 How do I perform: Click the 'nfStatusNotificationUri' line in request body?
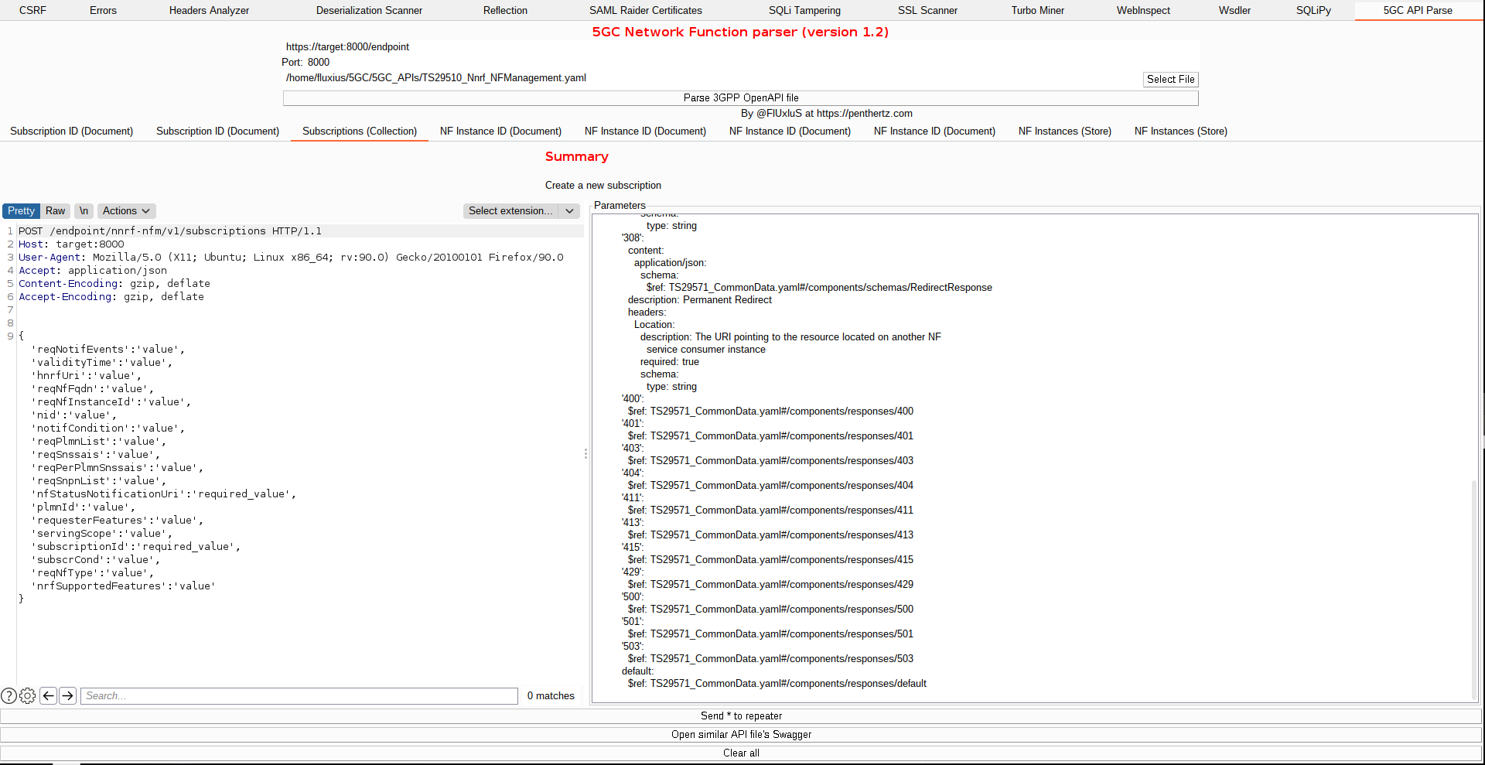coord(163,494)
